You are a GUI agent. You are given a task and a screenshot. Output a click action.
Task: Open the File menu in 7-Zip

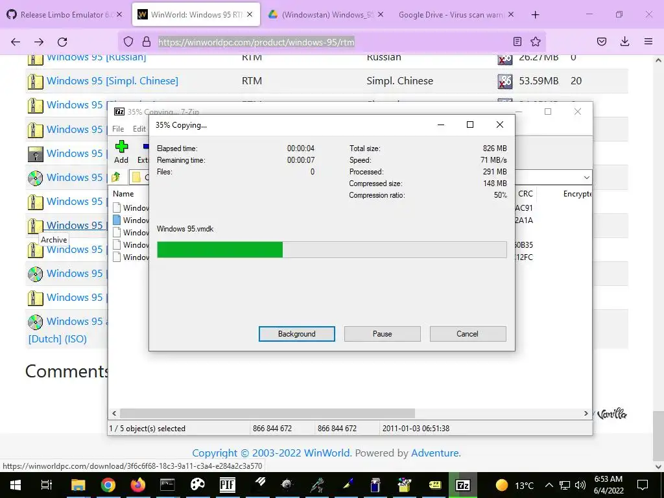(118, 129)
